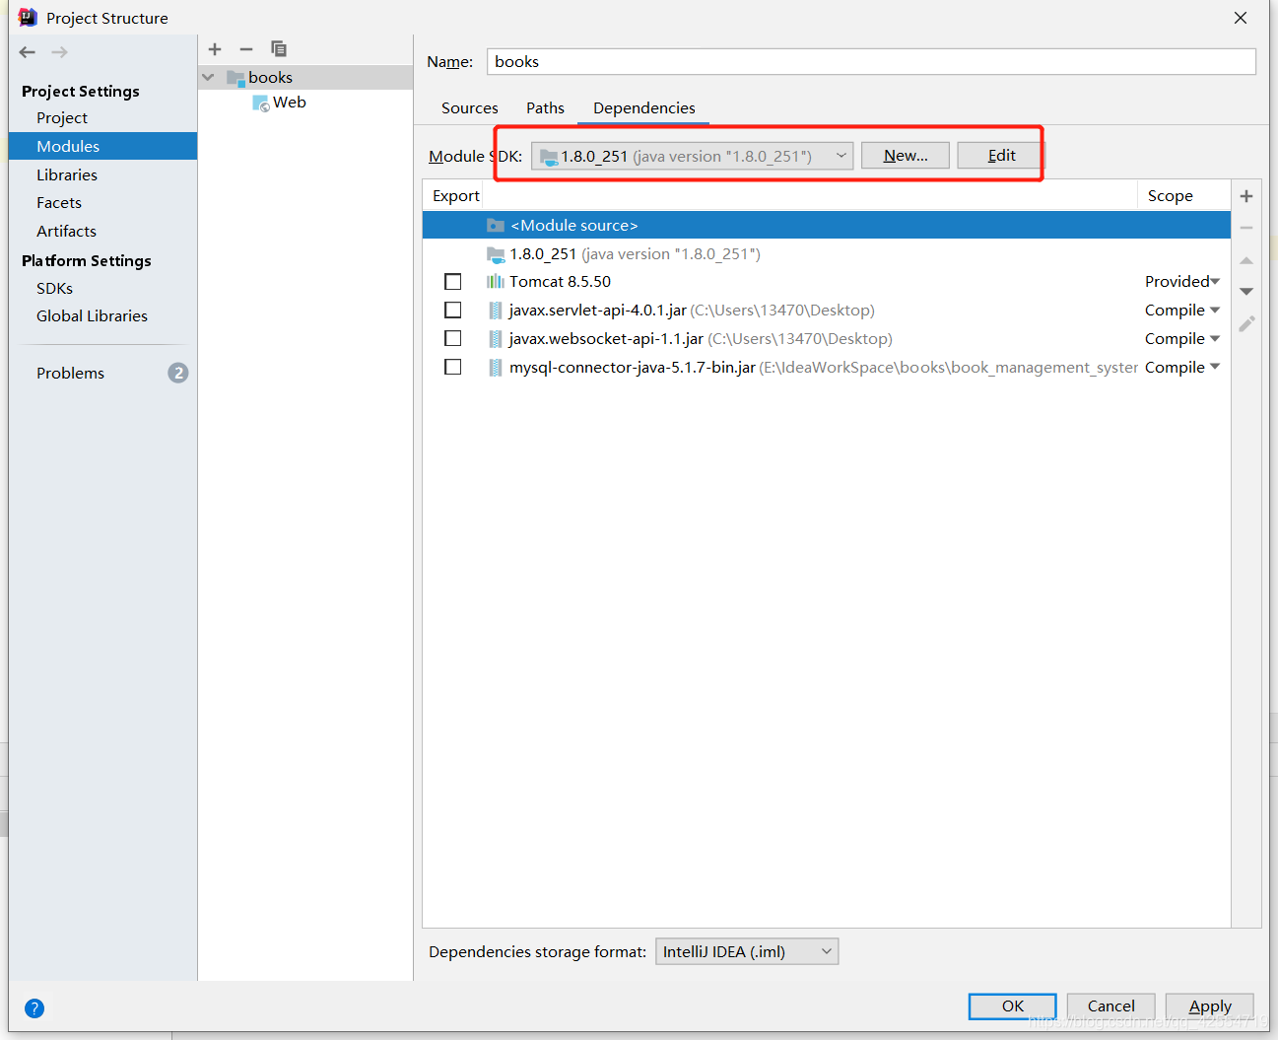Select the Tomcat 8.5.50 library row
The width and height of the screenshot is (1278, 1040).
(x=827, y=282)
